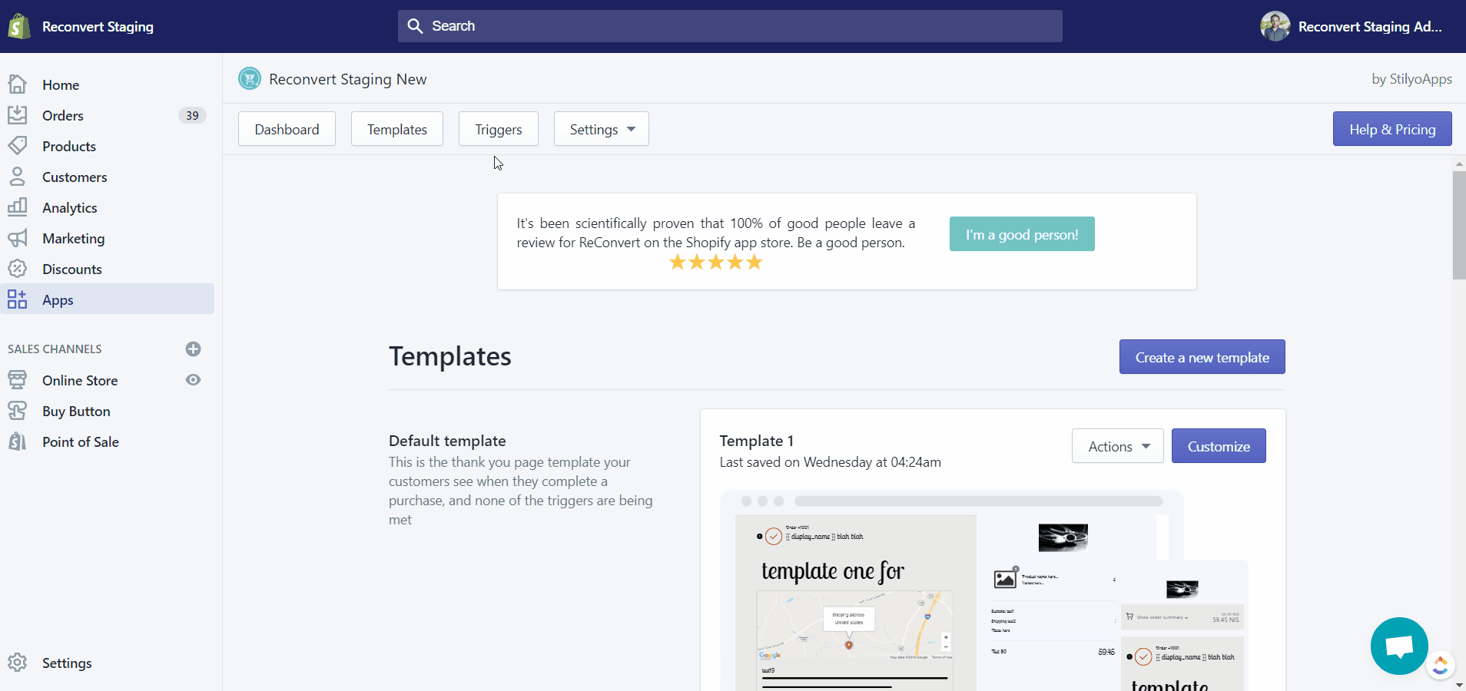Screen dimensions: 1466x691
Task: Click the Default template heading
Action: click(447, 441)
